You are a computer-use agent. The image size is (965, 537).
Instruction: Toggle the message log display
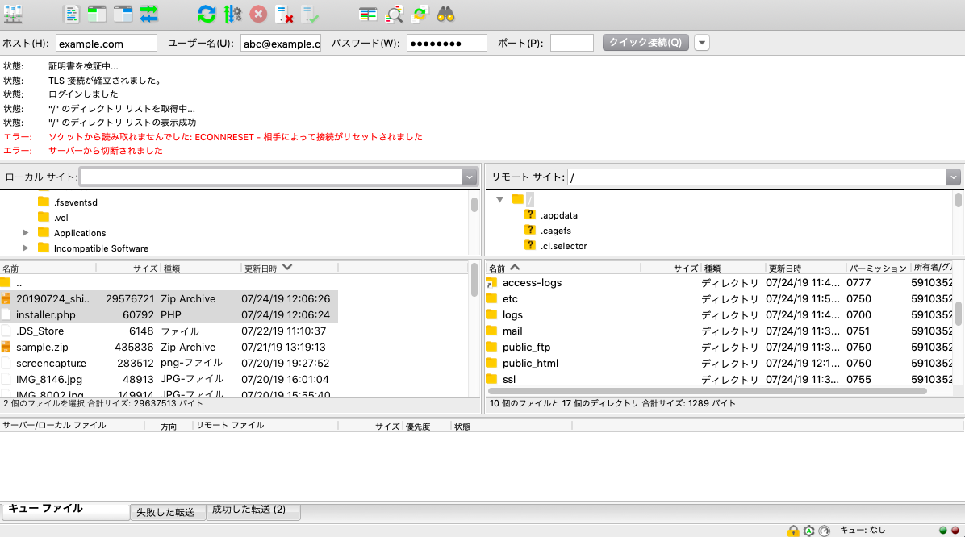[x=72, y=14]
